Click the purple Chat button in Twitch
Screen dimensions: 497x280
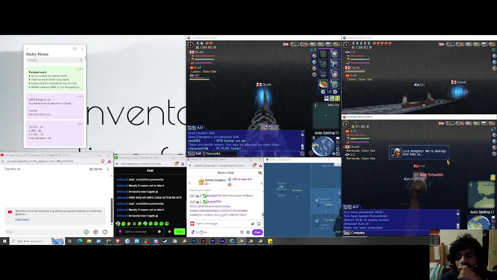[257, 232]
